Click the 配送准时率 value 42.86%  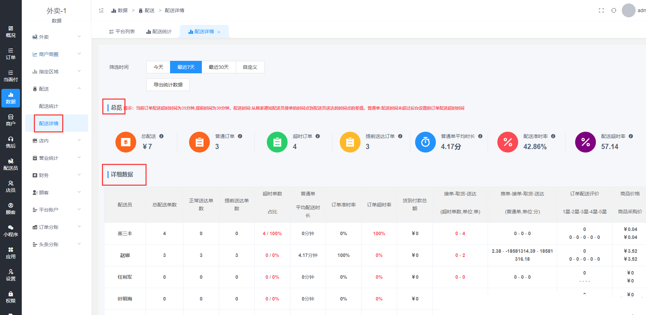[535, 147]
